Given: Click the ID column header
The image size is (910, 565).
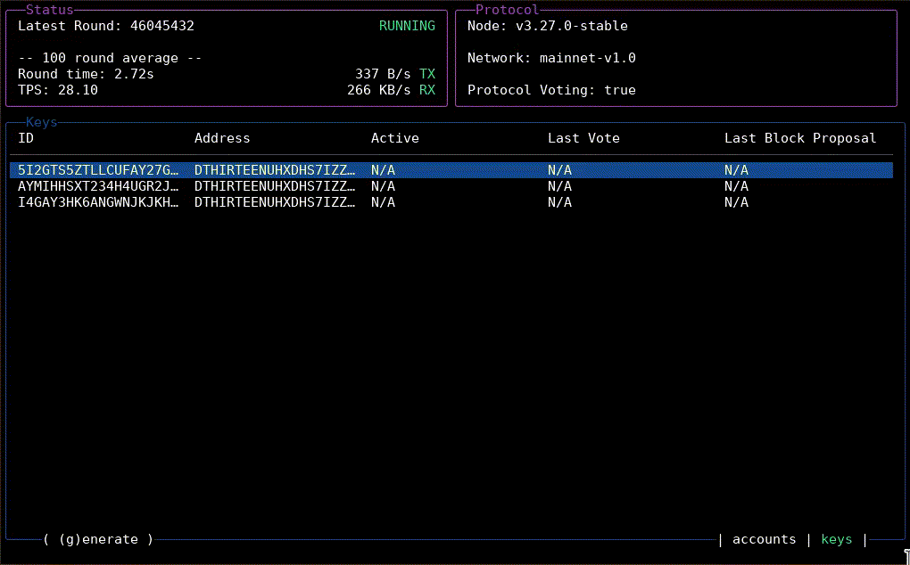Looking at the screenshot, I should 26,138.
